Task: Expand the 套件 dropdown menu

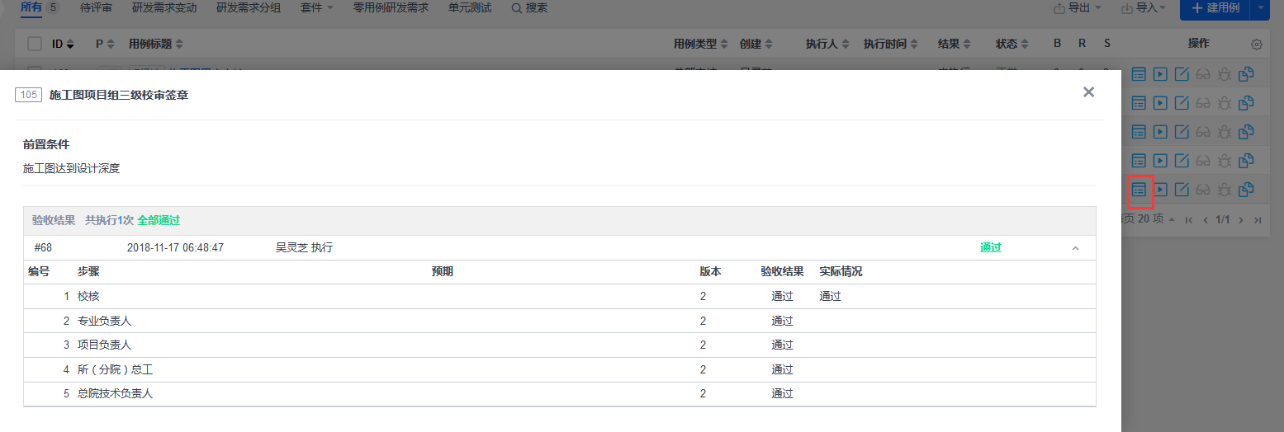Action: click(x=317, y=8)
